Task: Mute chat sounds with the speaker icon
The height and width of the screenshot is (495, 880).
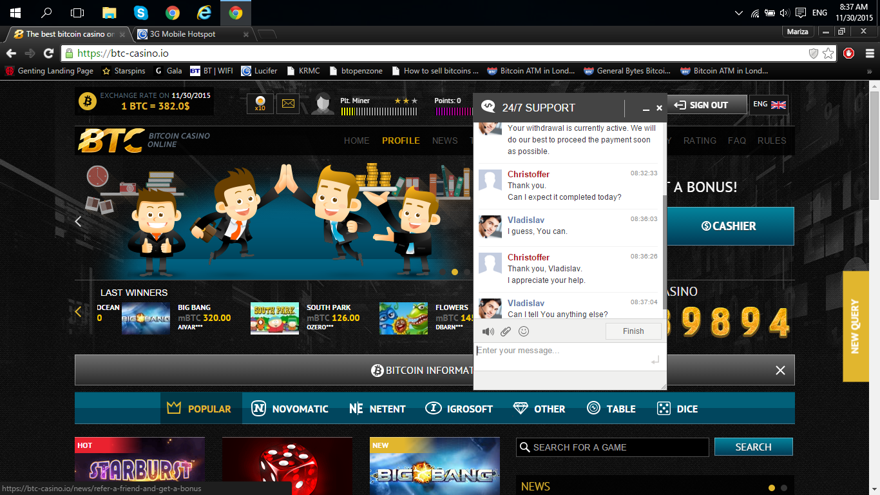Action: click(x=488, y=331)
